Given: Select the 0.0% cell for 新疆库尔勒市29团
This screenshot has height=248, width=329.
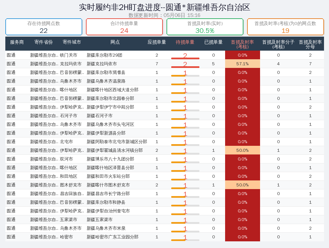Looking at the screenshot, I should click(x=242, y=55).
